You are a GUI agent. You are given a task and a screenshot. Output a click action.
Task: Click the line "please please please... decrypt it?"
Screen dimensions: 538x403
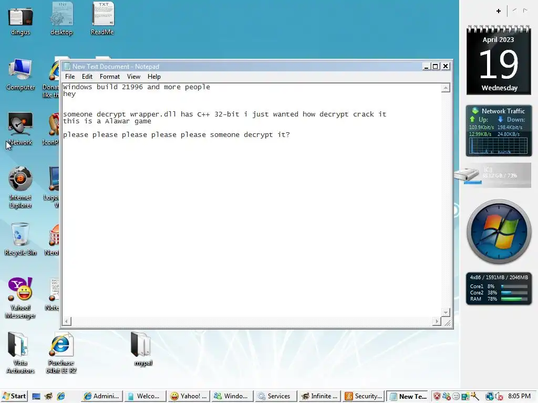177,135
